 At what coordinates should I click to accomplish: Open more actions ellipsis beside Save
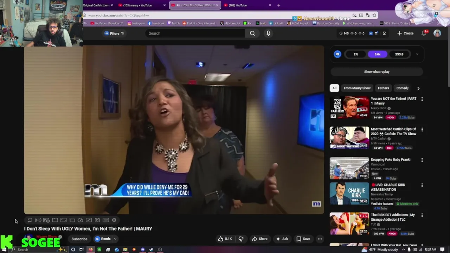(x=320, y=239)
